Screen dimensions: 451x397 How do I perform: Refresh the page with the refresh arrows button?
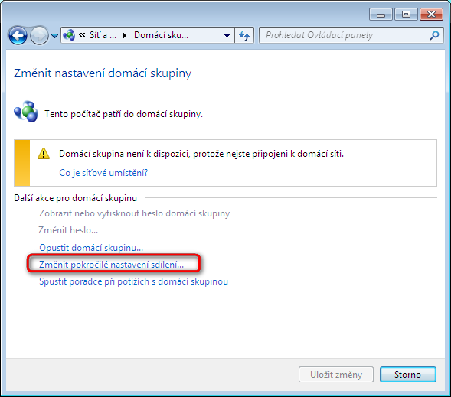pyautogui.click(x=244, y=36)
